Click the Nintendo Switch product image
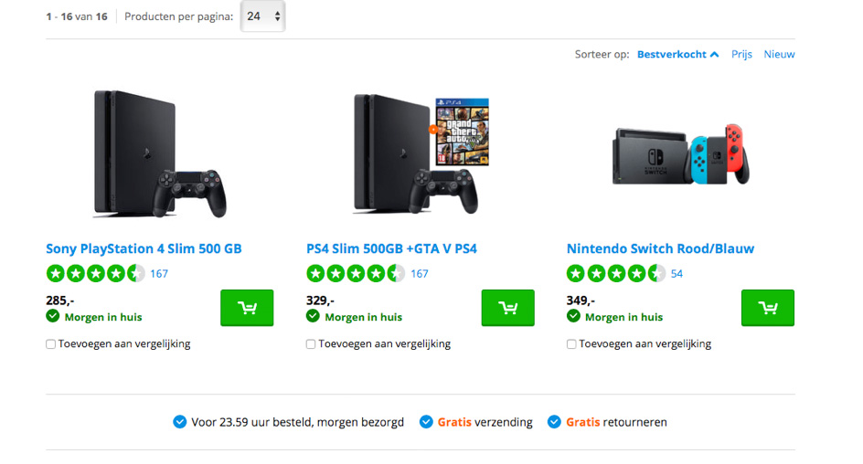This screenshot has height=464, width=863. pos(681,153)
